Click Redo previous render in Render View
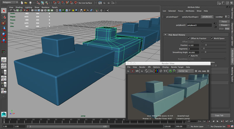 pos(128,71)
